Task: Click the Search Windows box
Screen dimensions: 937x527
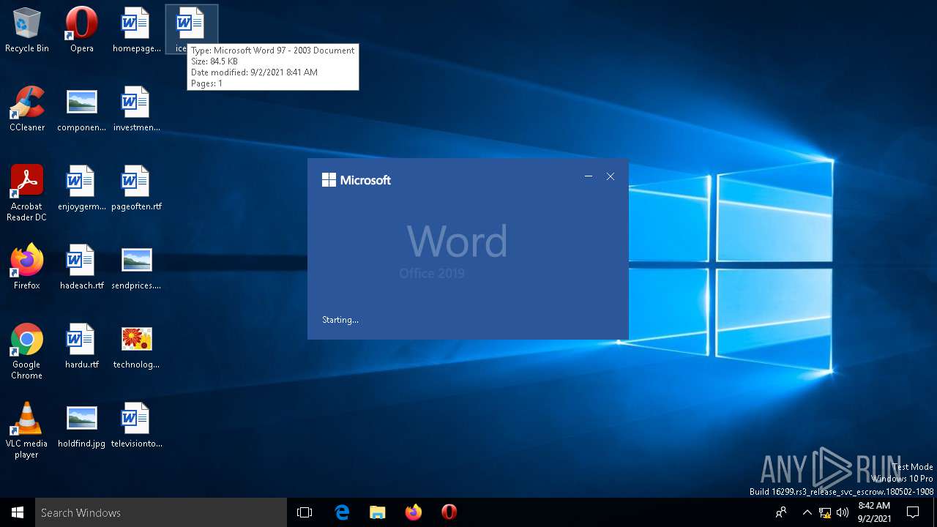Action: click(161, 512)
